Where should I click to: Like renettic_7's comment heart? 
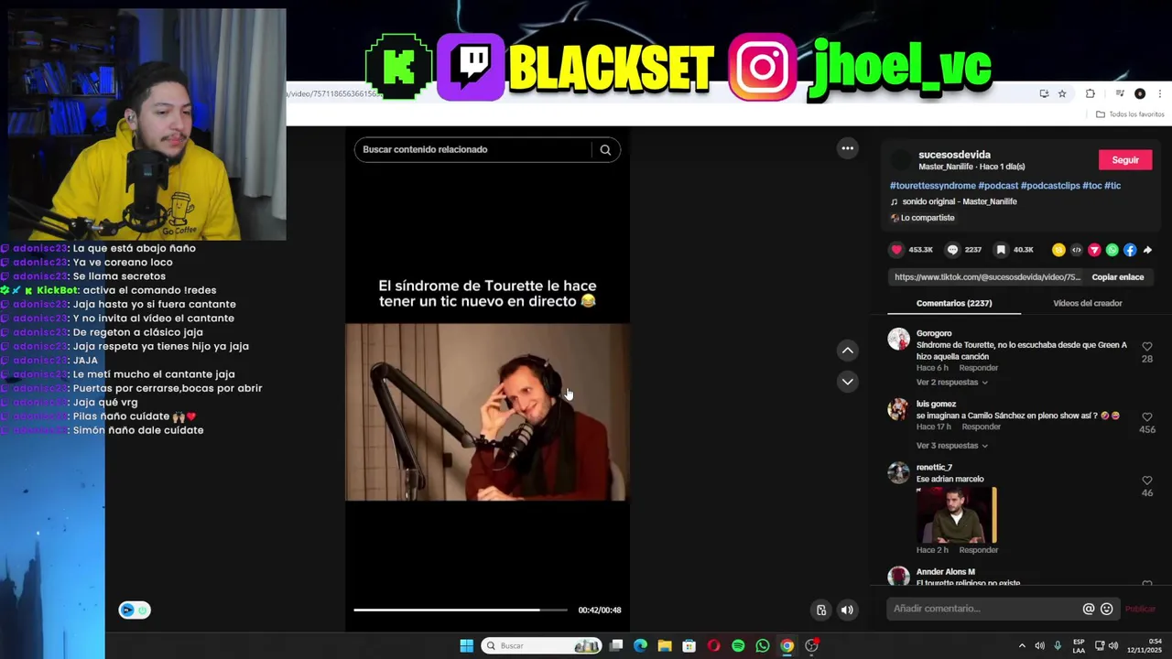coord(1147,481)
